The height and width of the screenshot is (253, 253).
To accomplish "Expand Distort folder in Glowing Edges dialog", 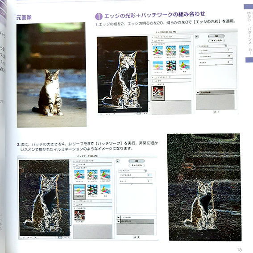I will click(x=153, y=81).
